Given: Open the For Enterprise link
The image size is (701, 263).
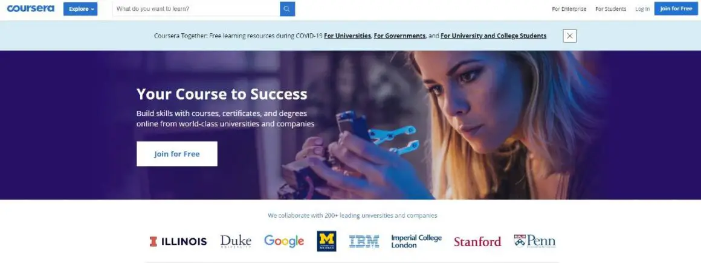Looking at the screenshot, I should (x=569, y=9).
